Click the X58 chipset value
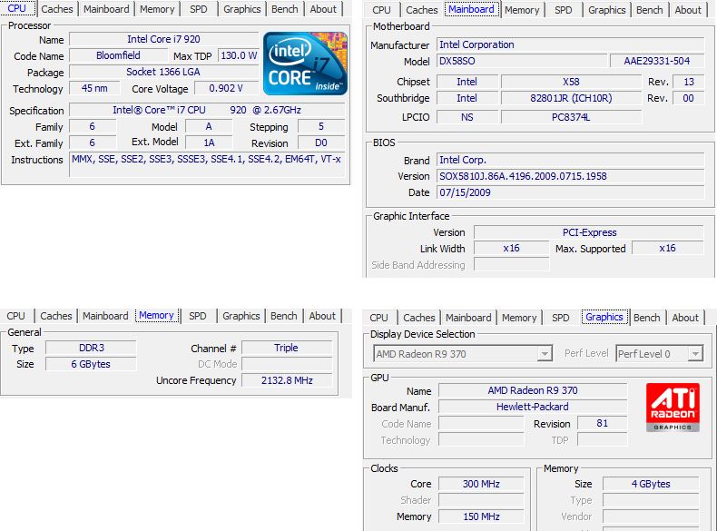 pyautogui.click(x=571, y=82)
